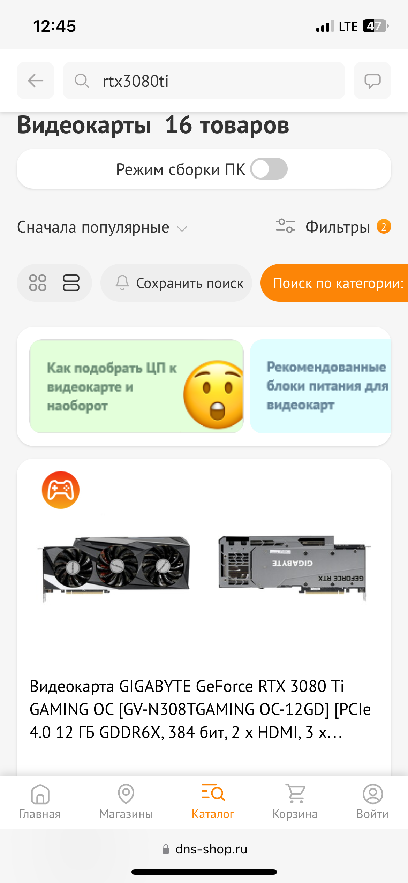This screenshot has width=408, height=883.
Task: Tap Войти to sign in
Action: [x=372, y=802]
